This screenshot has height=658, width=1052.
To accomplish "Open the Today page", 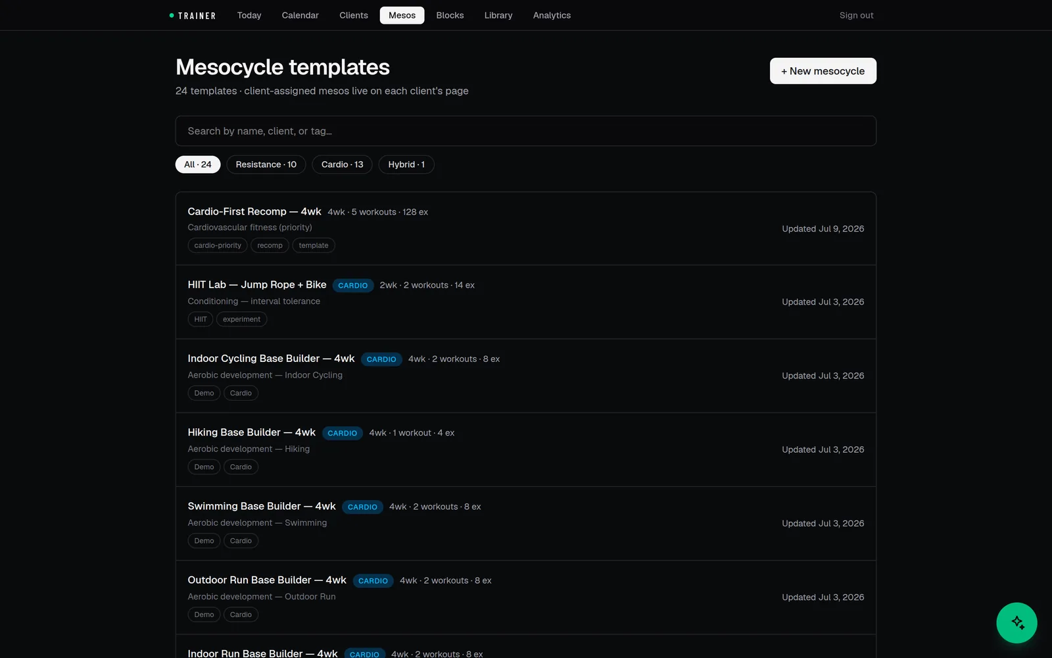I will click(x=249, y=15).
